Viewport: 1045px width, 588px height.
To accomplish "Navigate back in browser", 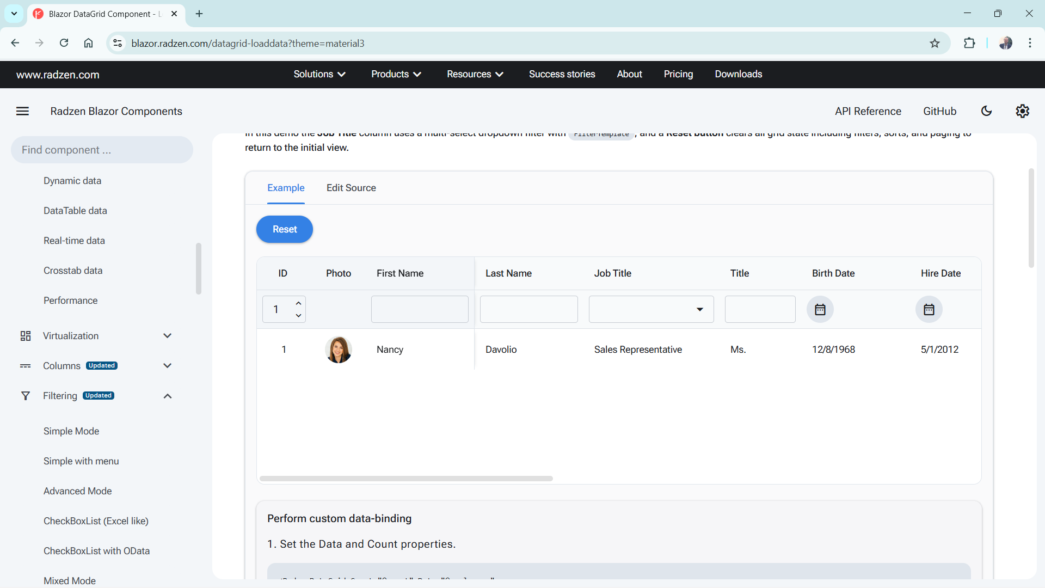I will tap(15, 44).
